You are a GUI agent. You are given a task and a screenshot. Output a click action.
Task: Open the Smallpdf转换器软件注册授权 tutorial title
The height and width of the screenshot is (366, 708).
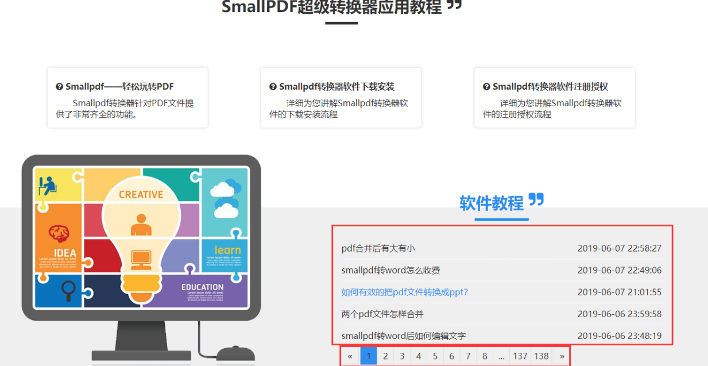point(550,87)
